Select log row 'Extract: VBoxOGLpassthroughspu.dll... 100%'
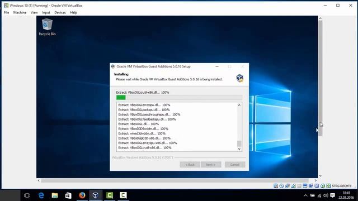The height and width of the screenshot is (201, 358). [149, 114]
